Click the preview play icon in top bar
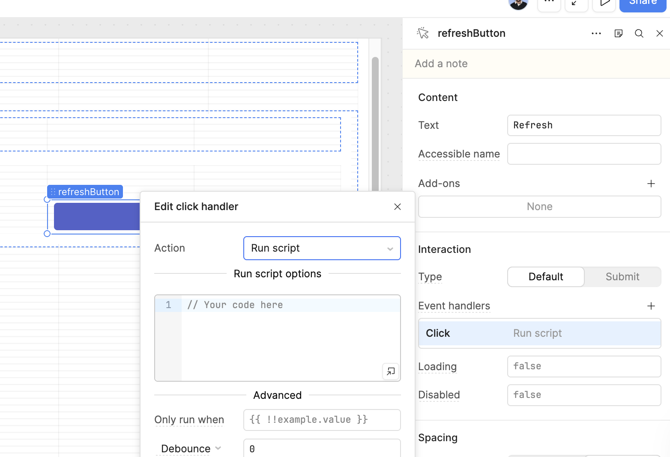The height and width of the screenshot is (457, 670). [x=604, y=3]
